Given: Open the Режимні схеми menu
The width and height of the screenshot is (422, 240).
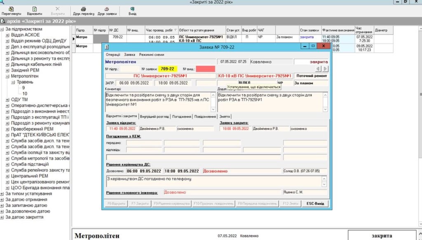Looking at the screenshot, I should (151, 55).
